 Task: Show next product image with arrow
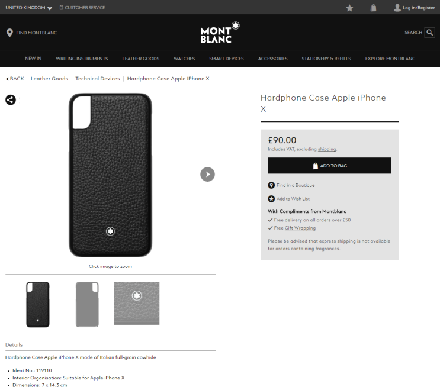[x=207, y=174]
